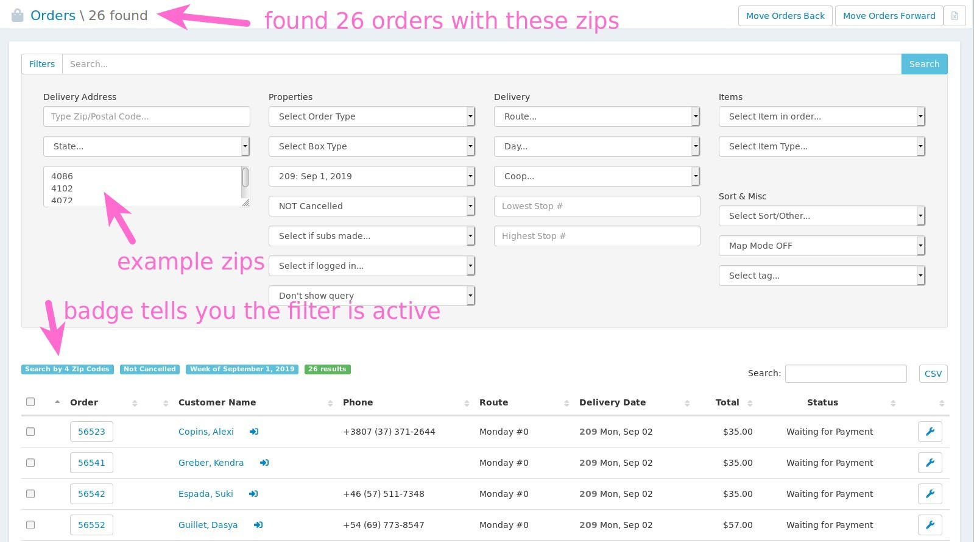The image size is (974, 542).
Task: Open order number 56523
Action: click(91, 432)
